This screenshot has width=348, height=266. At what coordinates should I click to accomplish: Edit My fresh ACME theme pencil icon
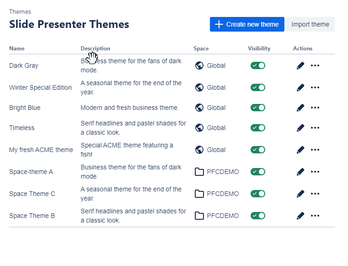[x=300, y=150]
